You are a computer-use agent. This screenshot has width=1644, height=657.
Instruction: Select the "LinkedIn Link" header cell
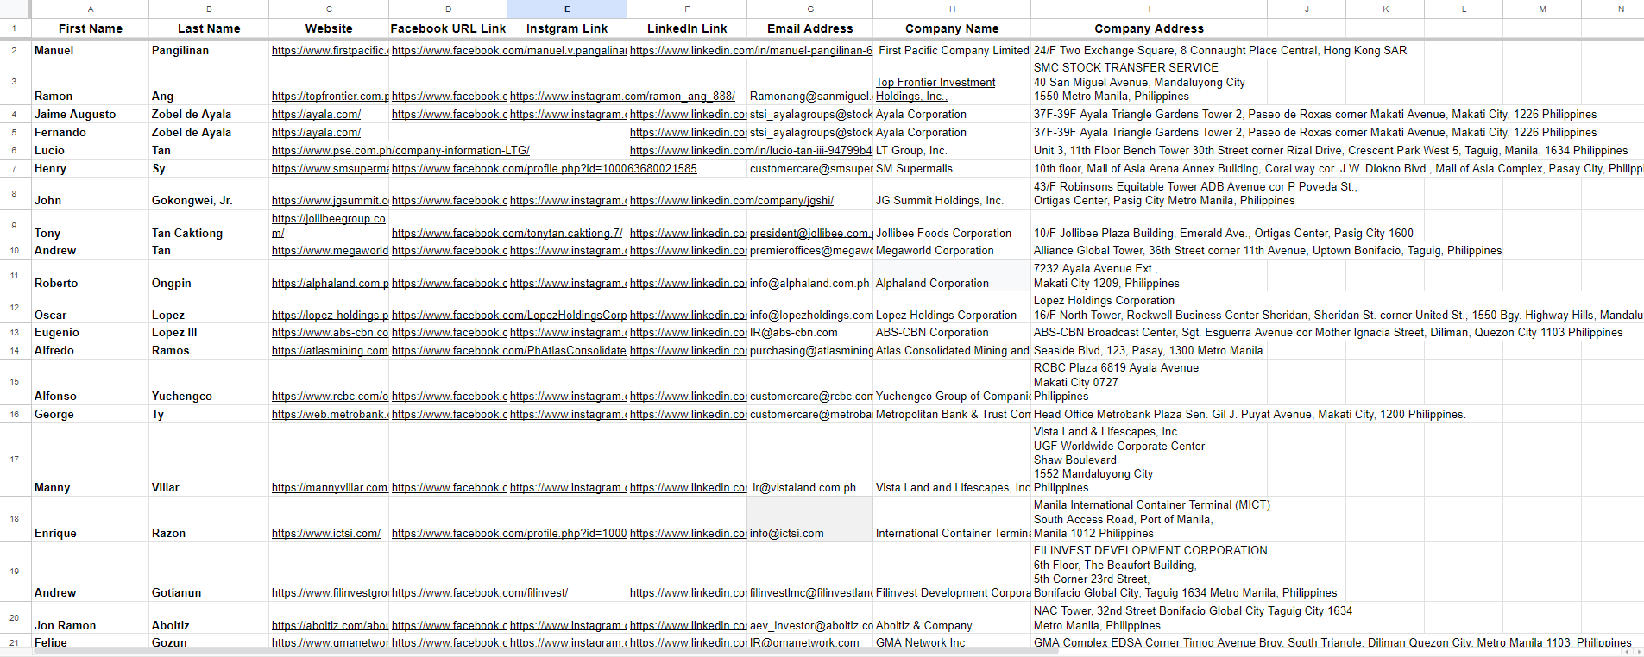click(687, 28)
